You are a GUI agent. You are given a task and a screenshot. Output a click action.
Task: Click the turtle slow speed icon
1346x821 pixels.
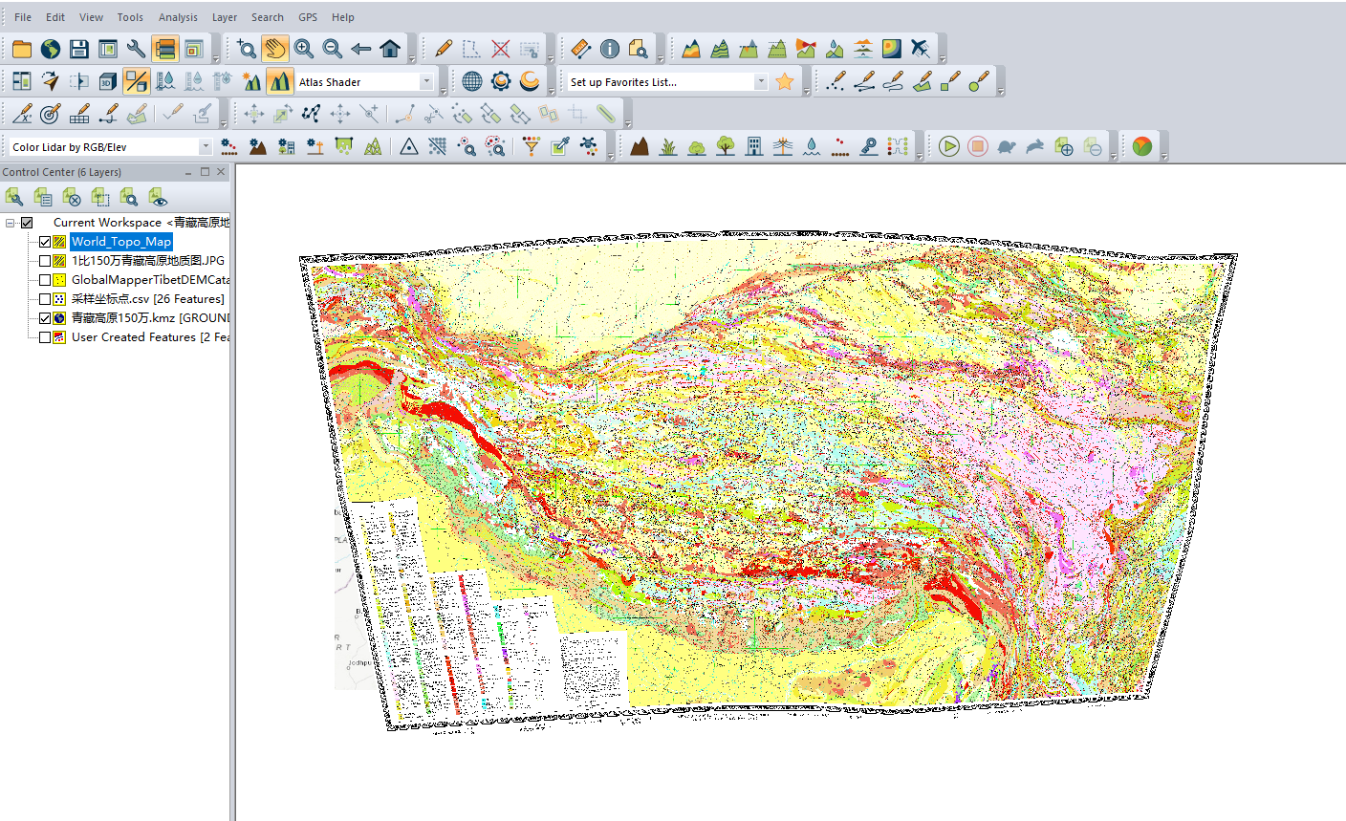tap(1006, 146)
